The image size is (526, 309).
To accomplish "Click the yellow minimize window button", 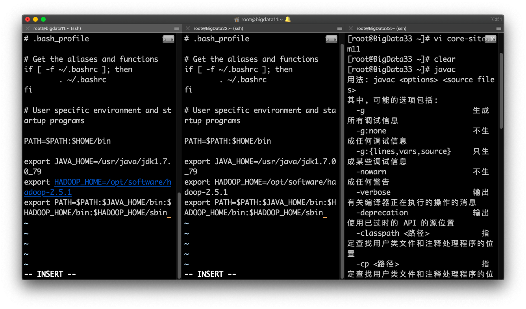I will (35, 19).
